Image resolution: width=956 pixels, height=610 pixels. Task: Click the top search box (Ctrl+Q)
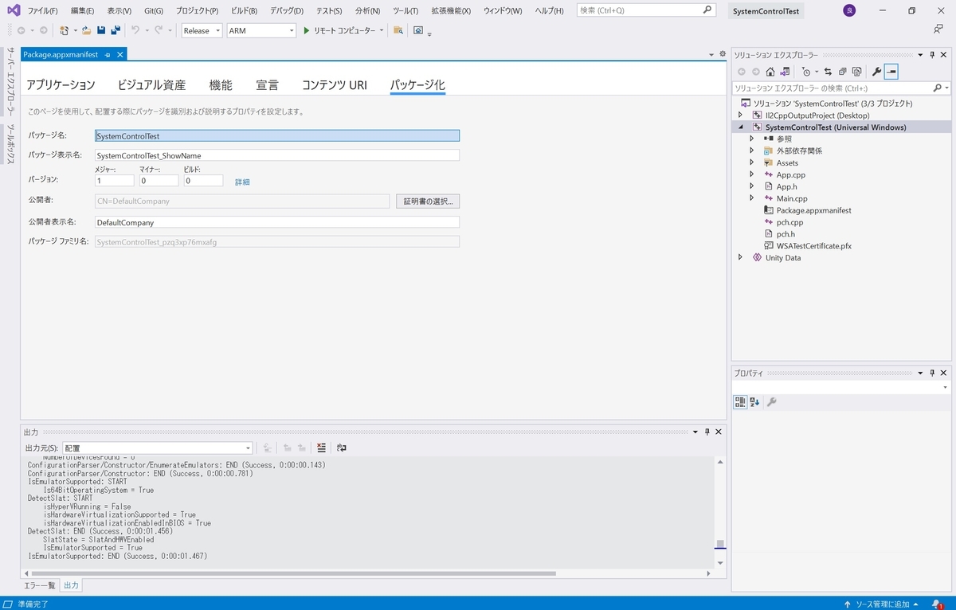645,10
